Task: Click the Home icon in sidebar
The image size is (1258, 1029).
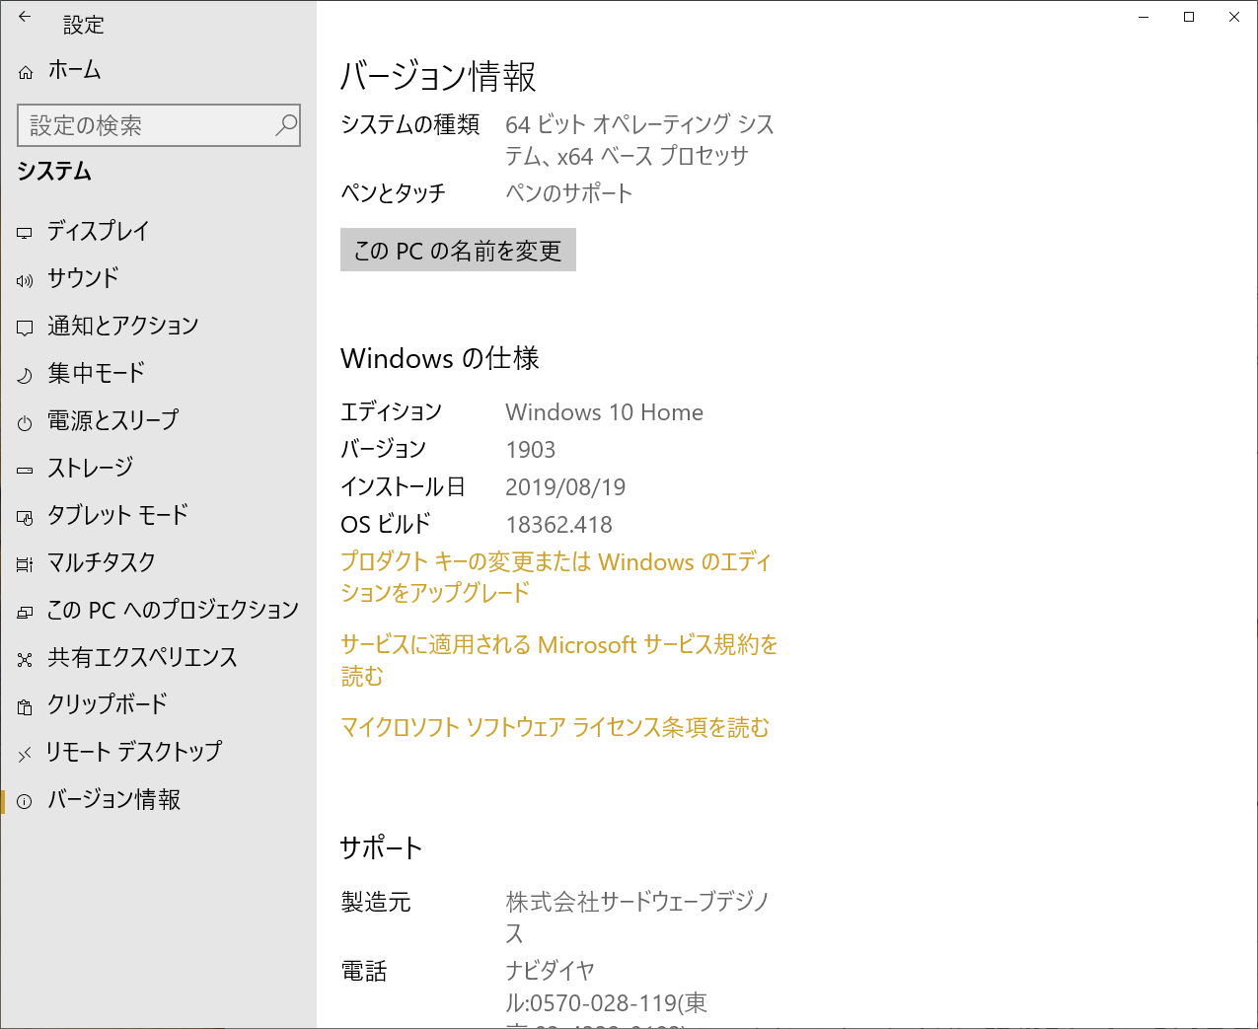Action: tap(26, 71)
